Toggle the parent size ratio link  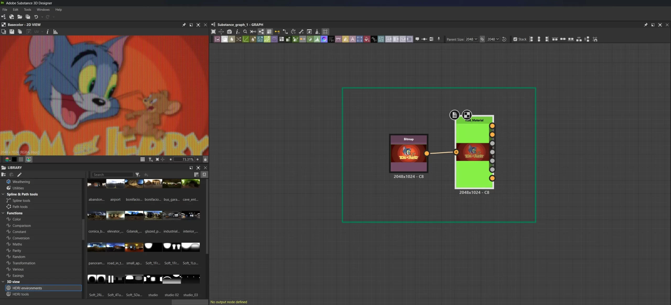coord(482,39)
